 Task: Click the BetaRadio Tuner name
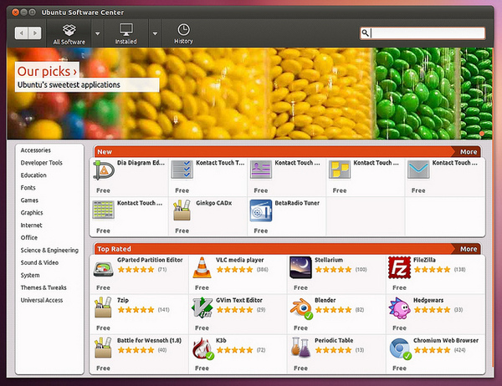pos(297,203)
